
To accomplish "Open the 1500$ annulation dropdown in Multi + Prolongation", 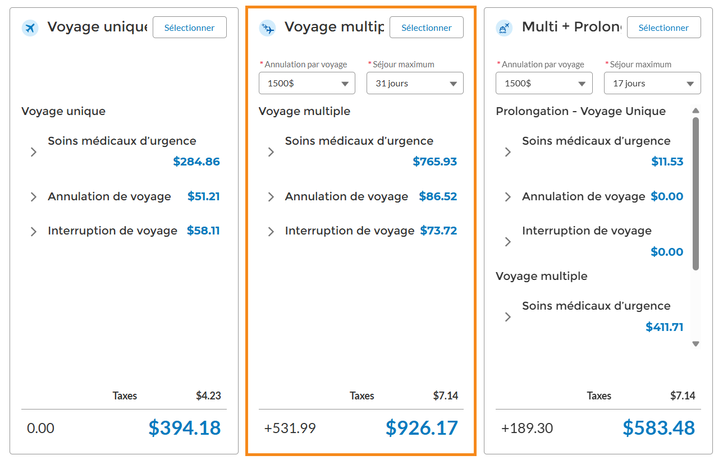I will [544, 83].
